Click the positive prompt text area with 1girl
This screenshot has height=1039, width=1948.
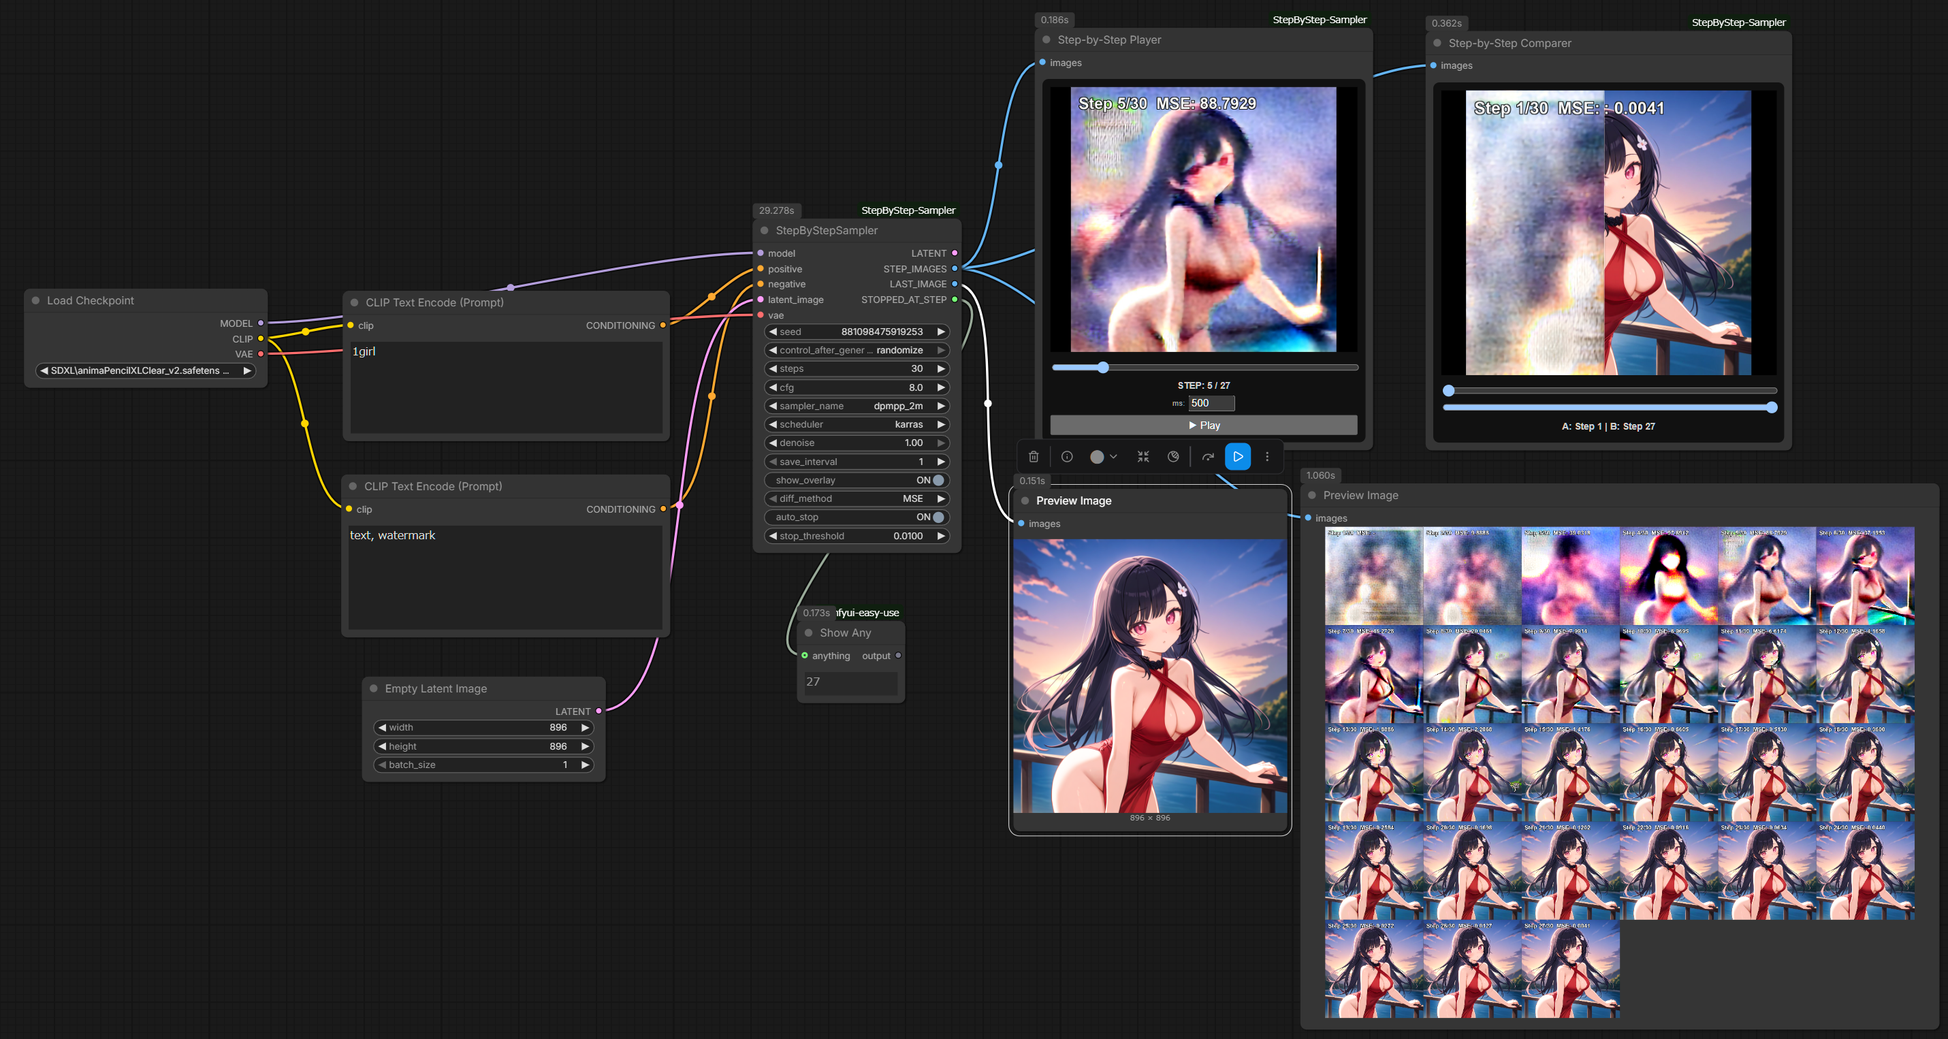[506, 387]
